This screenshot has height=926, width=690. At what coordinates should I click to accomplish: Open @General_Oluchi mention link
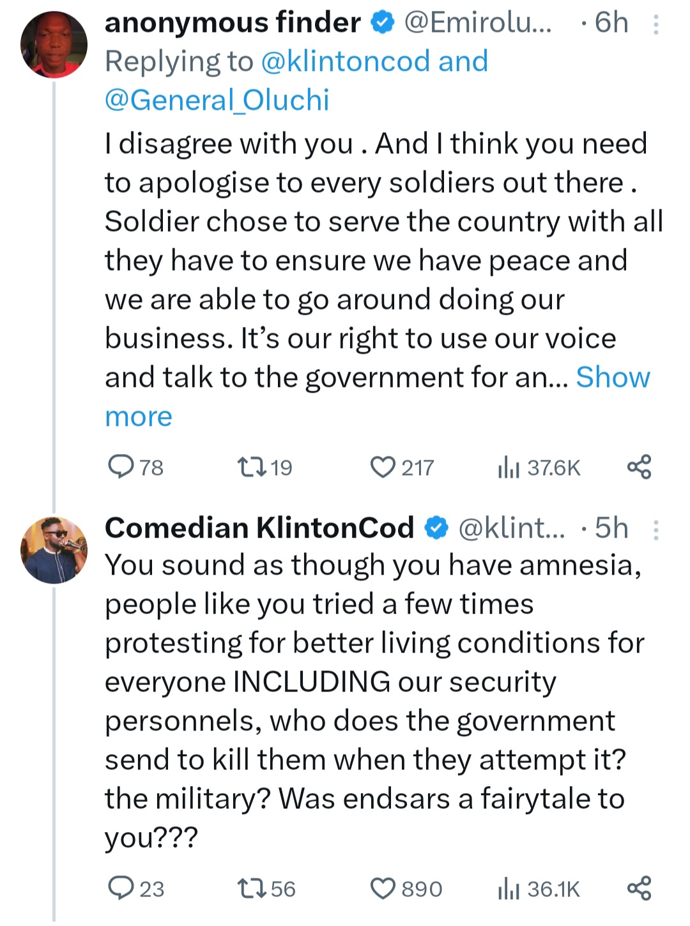[217, 100]
